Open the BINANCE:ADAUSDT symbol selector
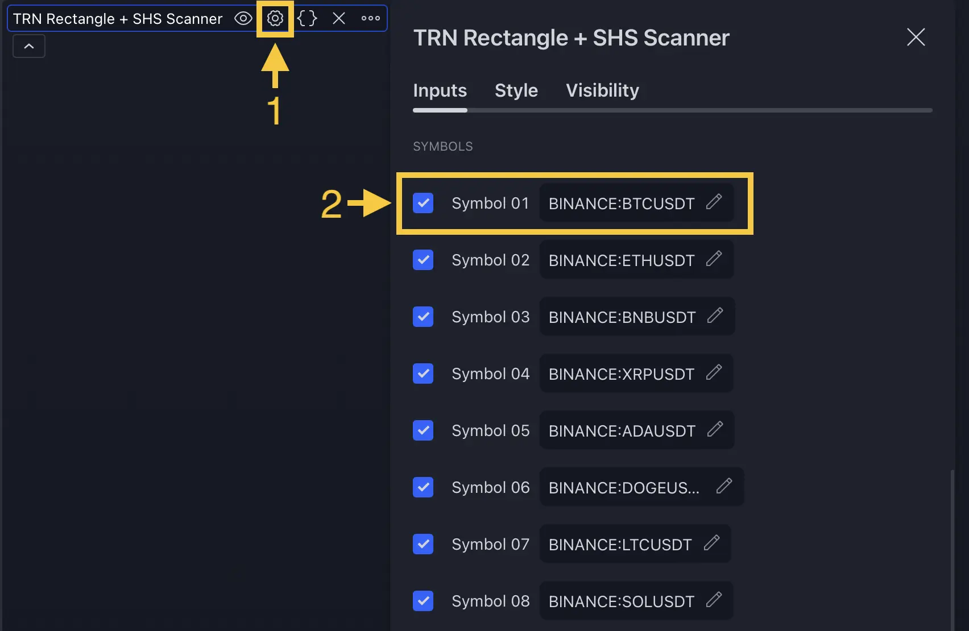Viewport: 969px width, 631px height. point(623,430)
